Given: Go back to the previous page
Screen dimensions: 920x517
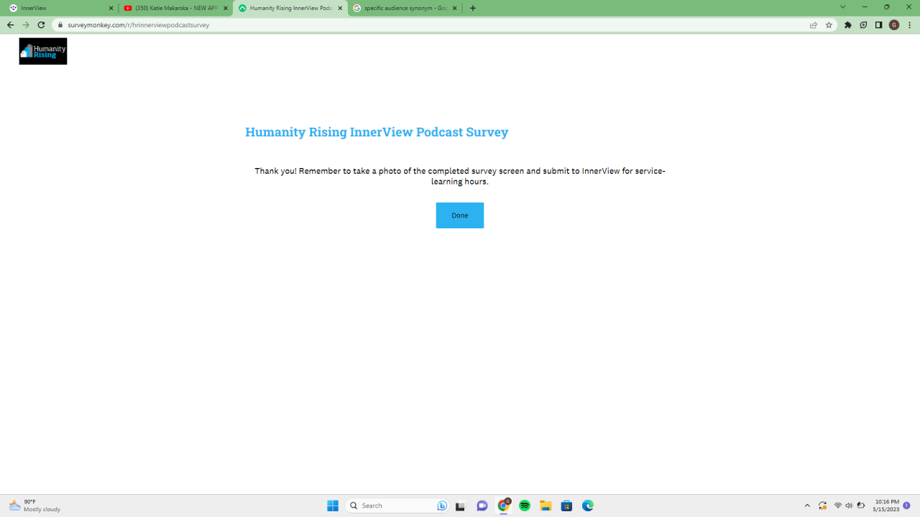Looking at the screenshot, I should click(x=10, y=24).
